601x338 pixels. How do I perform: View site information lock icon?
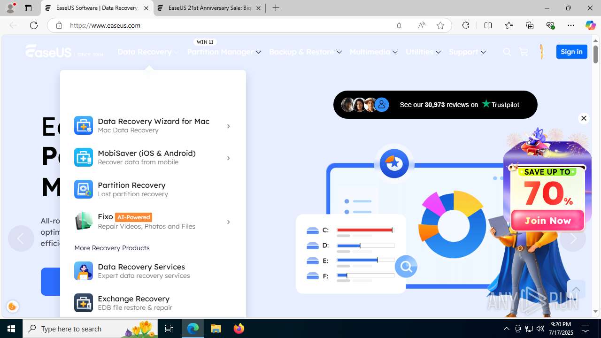click(59, 25)
